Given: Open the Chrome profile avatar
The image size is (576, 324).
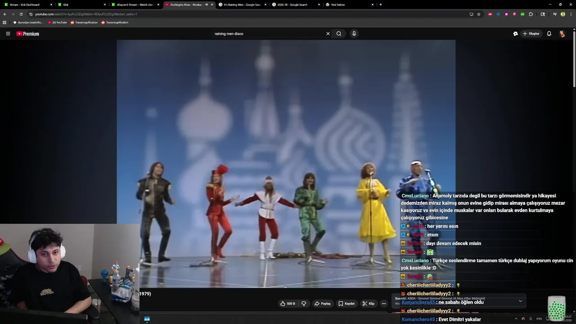Looking at the screenshot, I should coord(563,14).
